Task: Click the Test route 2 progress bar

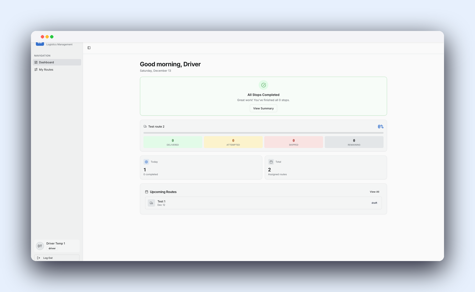Action: [x=263, y=133]
